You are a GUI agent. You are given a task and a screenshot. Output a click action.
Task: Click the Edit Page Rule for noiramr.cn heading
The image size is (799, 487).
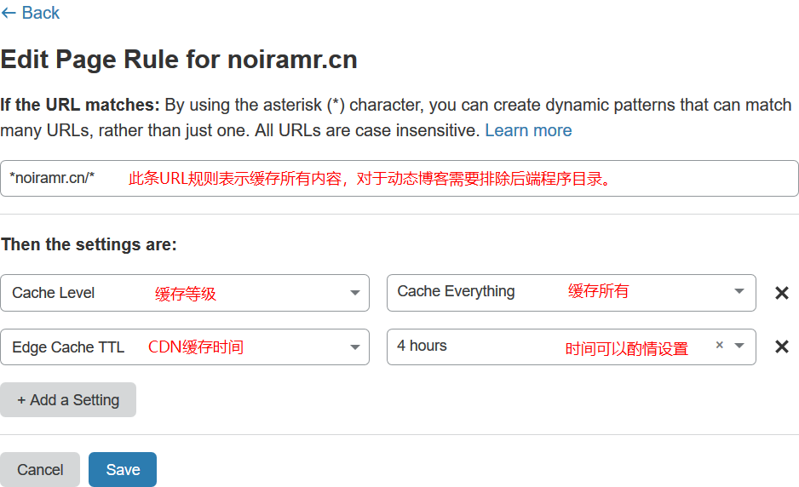tap(179, 60)
